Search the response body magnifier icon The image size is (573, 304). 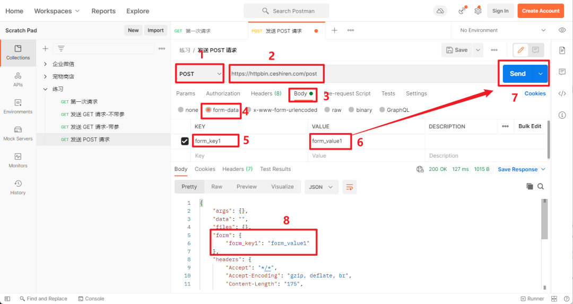click(x=541, y=187)
